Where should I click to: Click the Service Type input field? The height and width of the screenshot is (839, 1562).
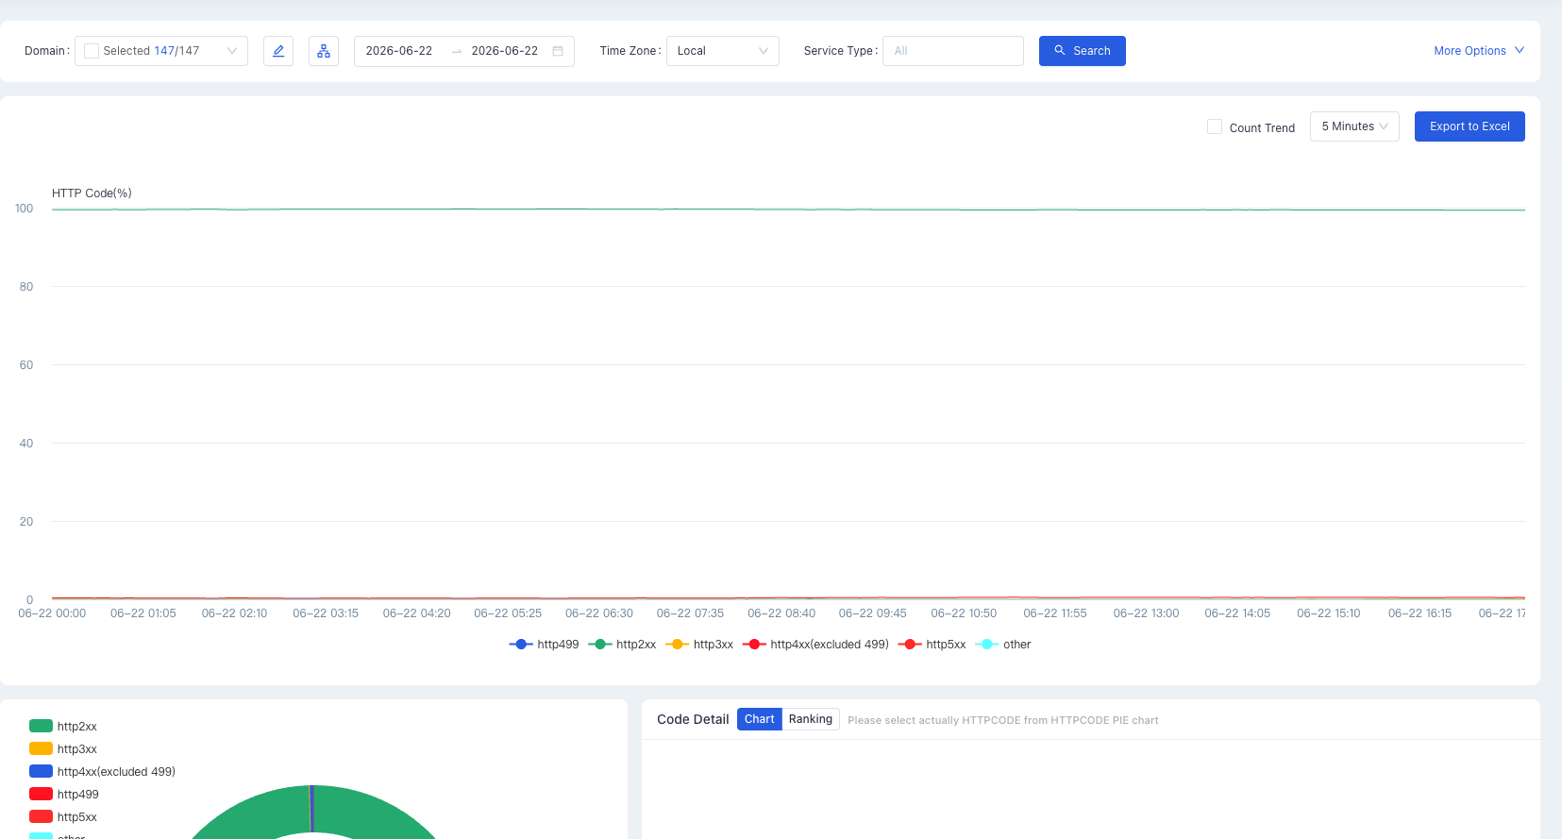(953, 51)
